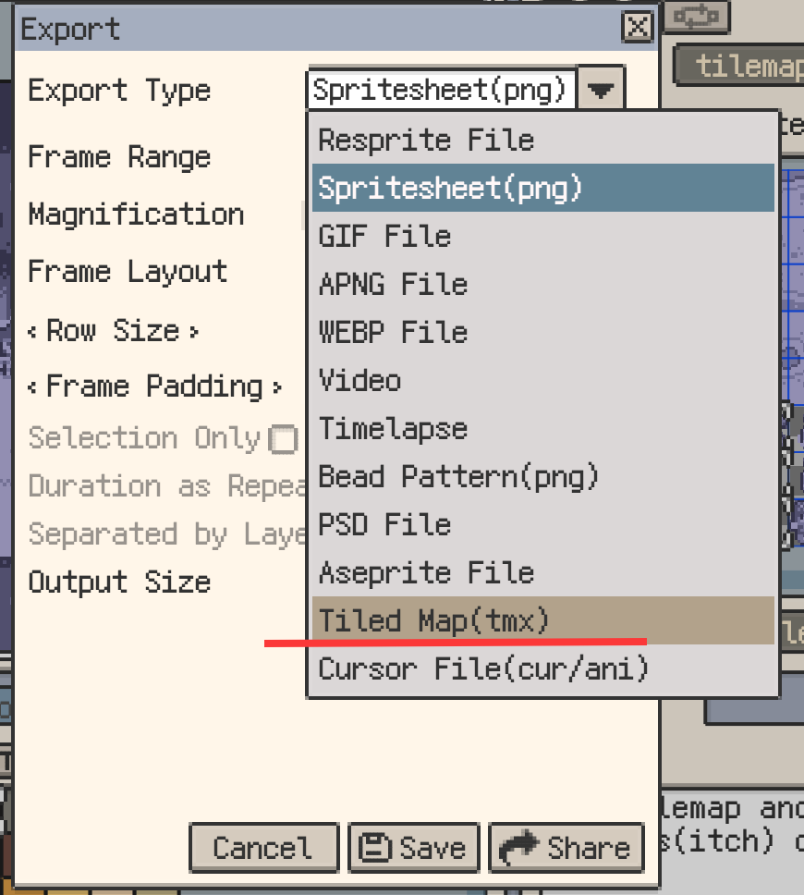Image resolution: width=804 pixels, height=895 pixels.
Task: Choose Video export type
Action: click(542, 380)
